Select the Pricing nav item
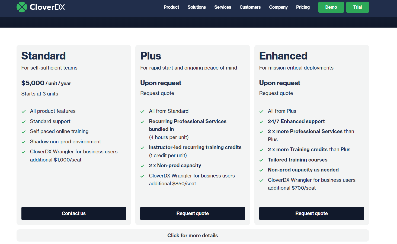Image resolution: width=397 pixels, height=244 pixels. [303, 7]
